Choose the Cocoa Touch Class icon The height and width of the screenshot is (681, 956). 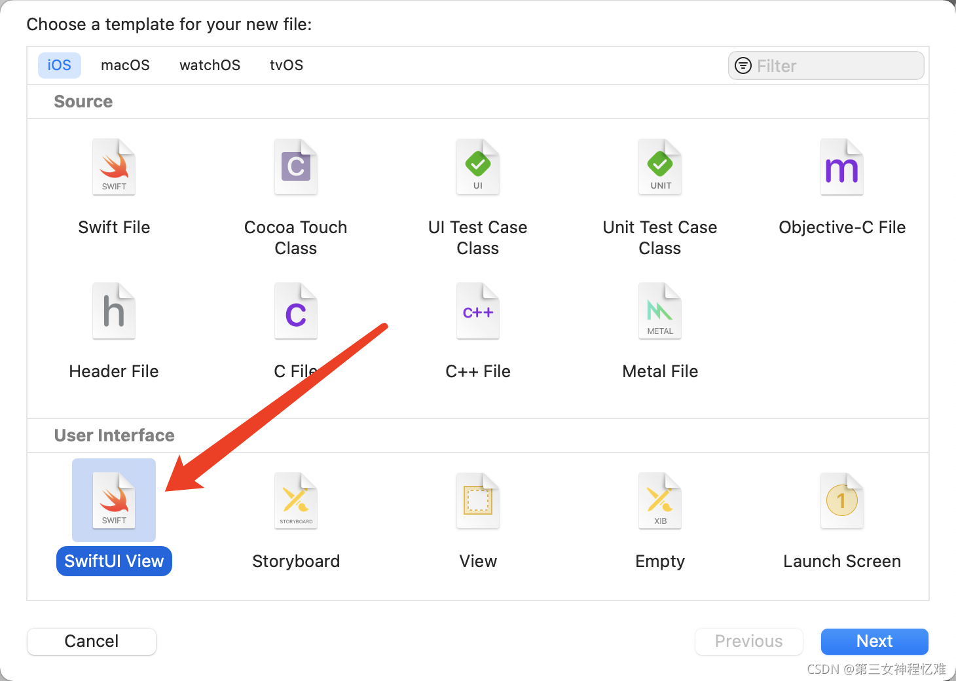tap(296, 167)
